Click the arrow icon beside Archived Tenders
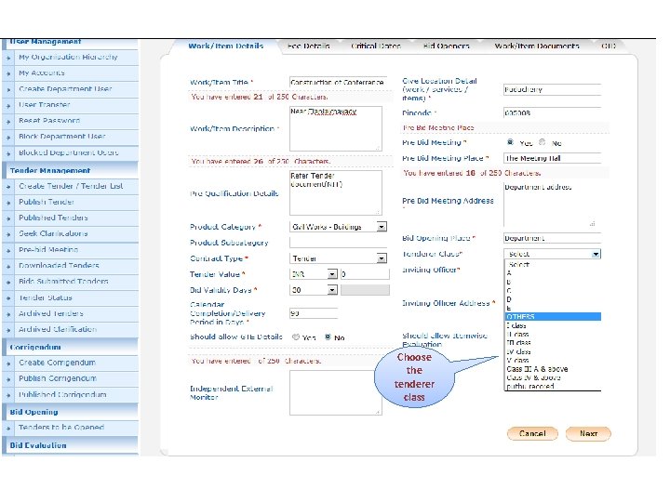 [8, 314]
